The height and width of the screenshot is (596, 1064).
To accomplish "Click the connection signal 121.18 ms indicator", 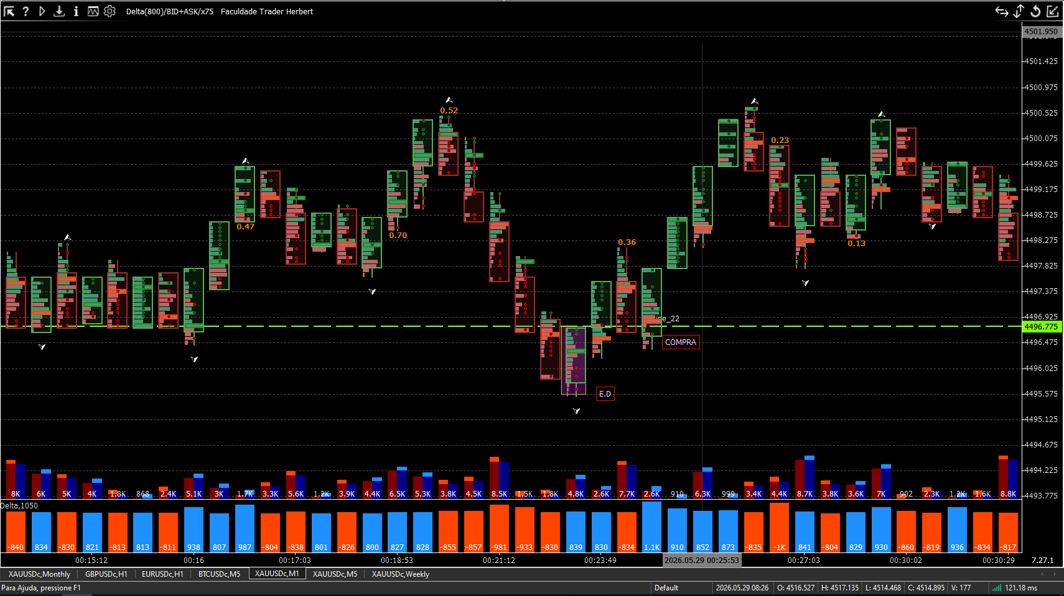I will point(1015,588).
